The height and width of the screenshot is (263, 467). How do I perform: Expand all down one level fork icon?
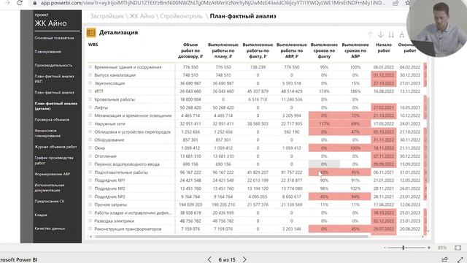pos(402,35)
